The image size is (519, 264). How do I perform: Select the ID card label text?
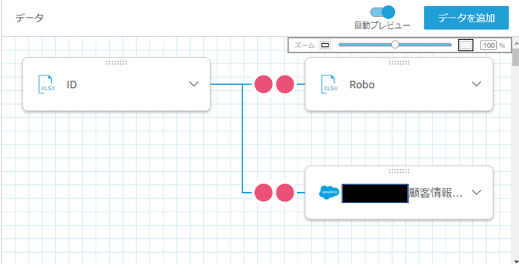(71, 85)
